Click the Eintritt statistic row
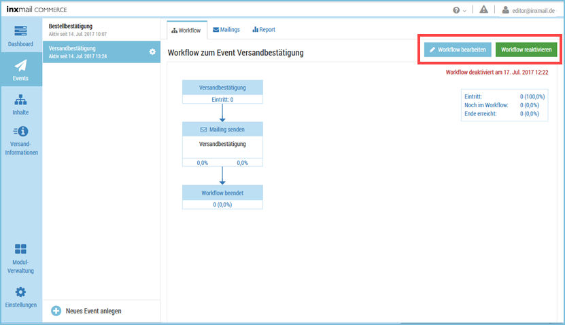The height and width of the screenshot is (325, 565). [x=504, y=96]
